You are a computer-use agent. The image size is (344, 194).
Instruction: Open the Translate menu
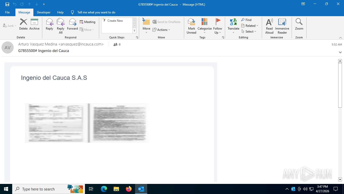[233, 26]
